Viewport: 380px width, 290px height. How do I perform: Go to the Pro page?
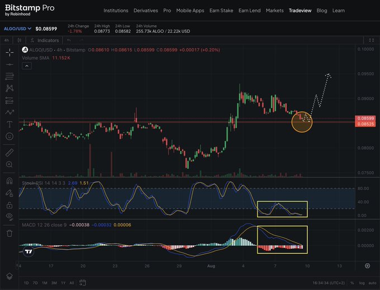tap(167, 11)
